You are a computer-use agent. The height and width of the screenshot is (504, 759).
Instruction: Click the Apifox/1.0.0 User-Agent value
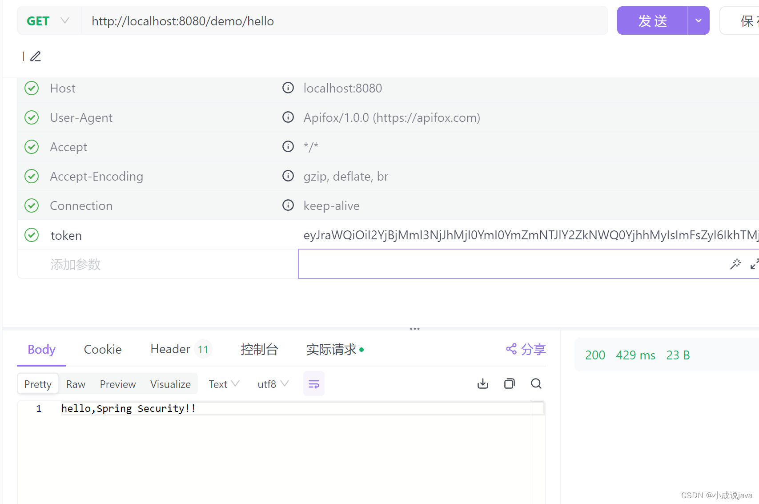pyautogui.click(x=392, y=117)
